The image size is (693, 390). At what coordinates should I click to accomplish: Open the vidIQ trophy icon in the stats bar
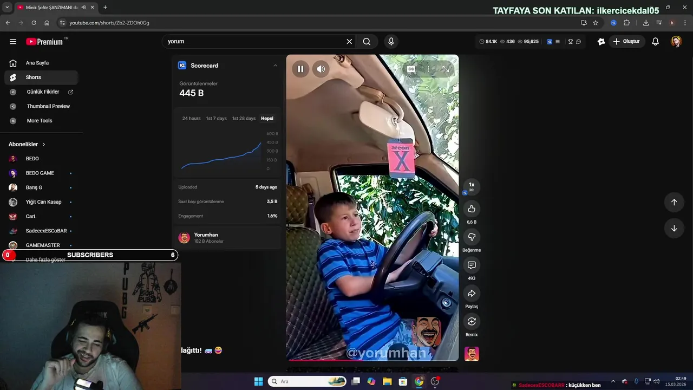570,42
